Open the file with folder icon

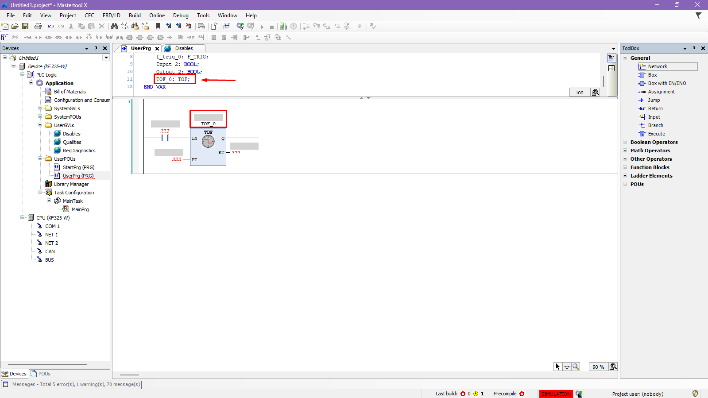15,27
